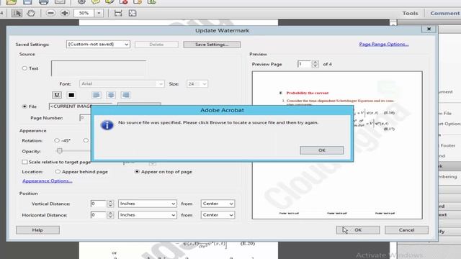Open the 50% zoom level dropdown arrow

tap(99, 13)
